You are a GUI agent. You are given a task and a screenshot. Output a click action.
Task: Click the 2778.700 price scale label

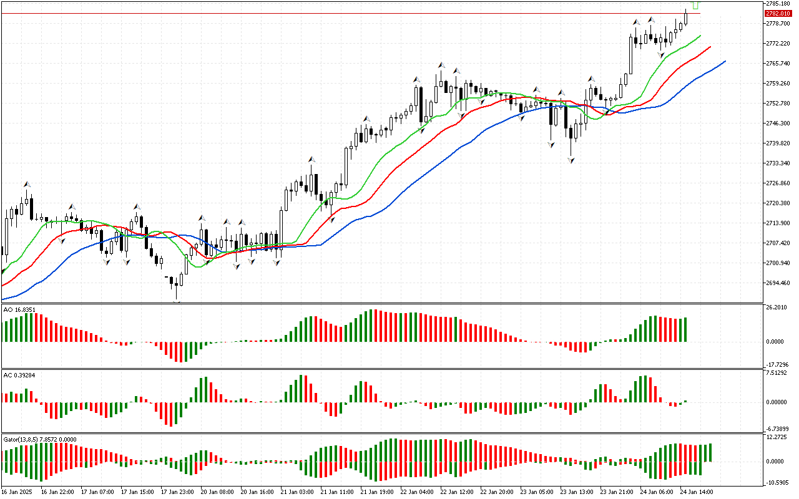click(x=778, y=24)
